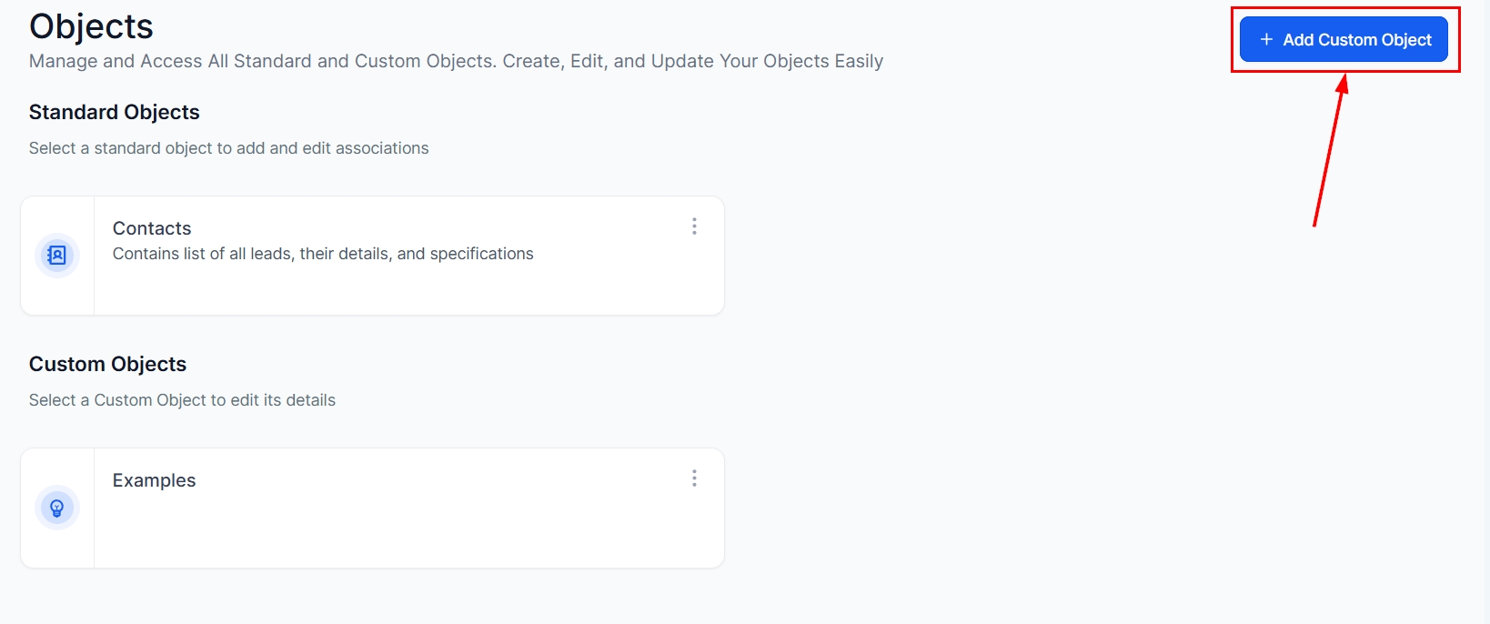Image resolution: width=1490 pixels, height=624 pixels.
Task: Click the Custom Objects section heading
Action: (x=107, y=364)
